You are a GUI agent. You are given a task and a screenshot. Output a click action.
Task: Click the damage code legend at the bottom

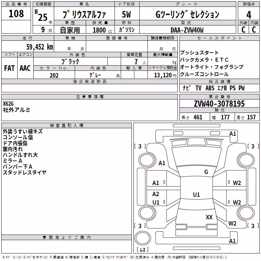pos(115,257)
